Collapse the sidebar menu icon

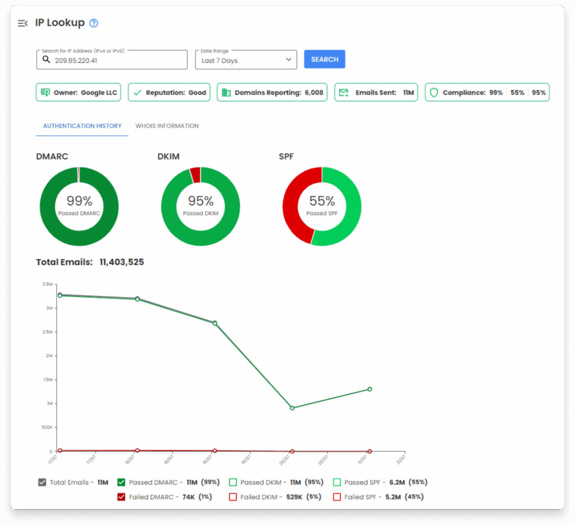click(x=22, y=23)
